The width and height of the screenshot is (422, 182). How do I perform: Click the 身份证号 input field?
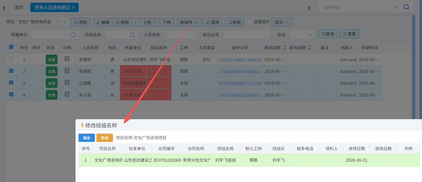(247, 35)
